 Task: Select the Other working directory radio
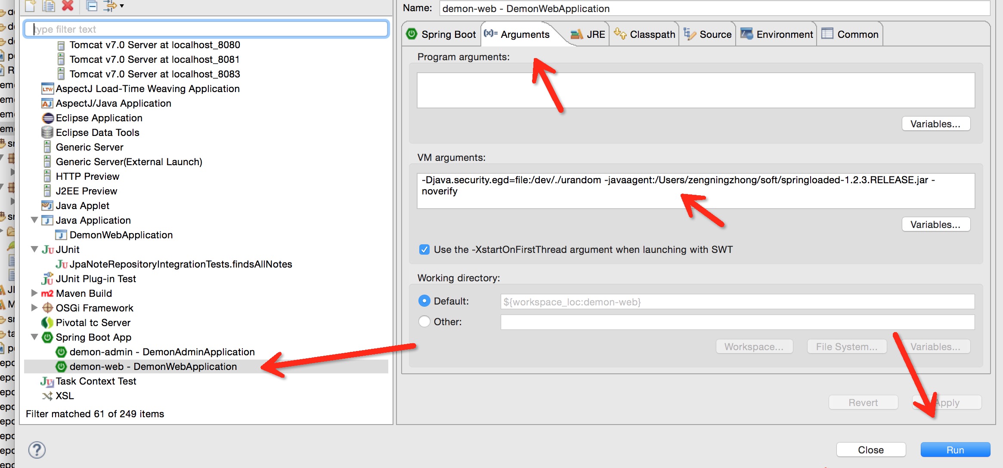coord(424,322)
